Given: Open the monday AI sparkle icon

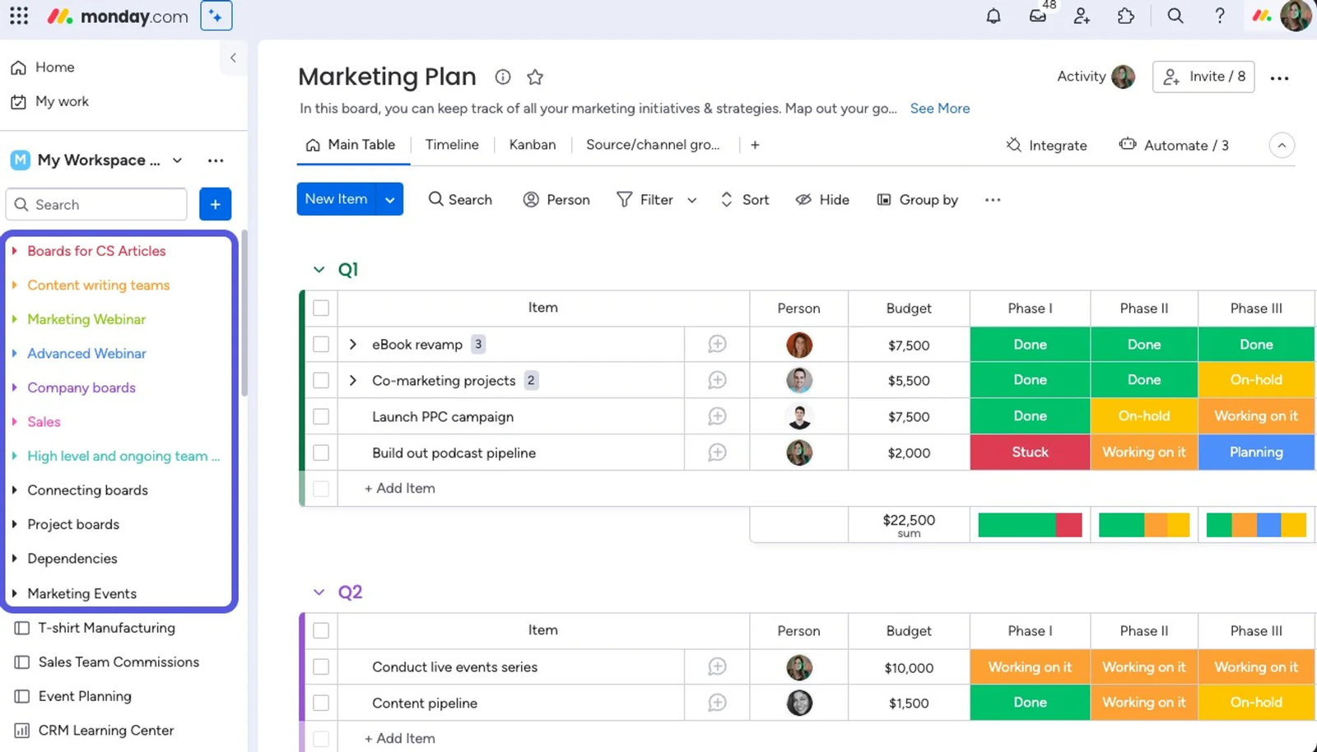Looking at the screenshot, I should (x=215, y=15).
